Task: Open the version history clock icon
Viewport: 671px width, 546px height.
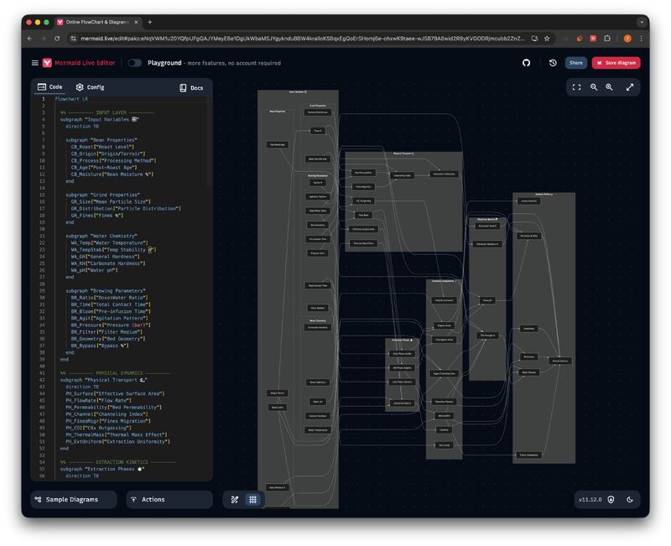Action: pyautogui.click(x=553, y=63)
